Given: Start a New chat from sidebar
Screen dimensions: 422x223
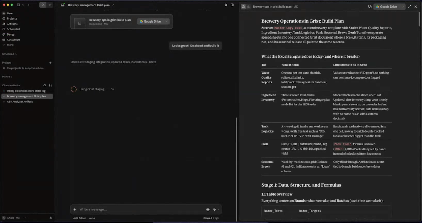Looking at the screenshot, I should point(8,13).
